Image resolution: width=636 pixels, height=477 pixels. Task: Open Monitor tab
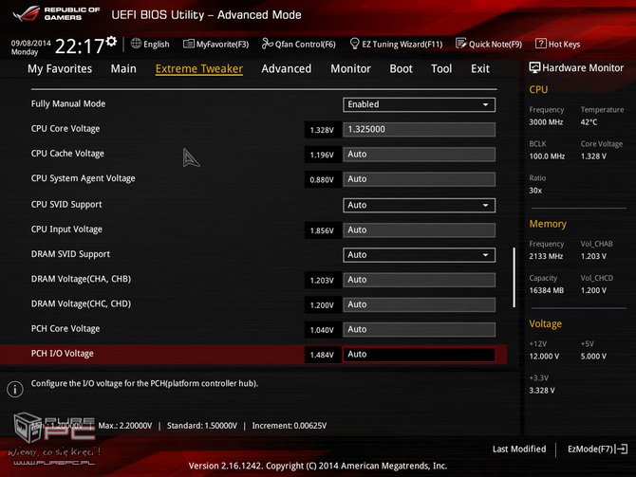pyautogui.click(x=351, y=69)
